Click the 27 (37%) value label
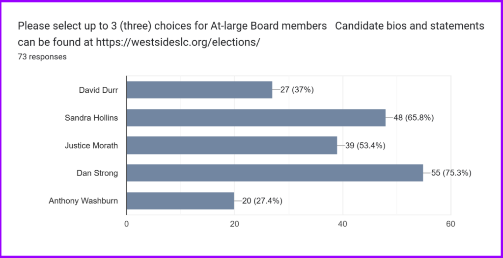This screenshot has height=258, width=503. (x=297, y=90)
